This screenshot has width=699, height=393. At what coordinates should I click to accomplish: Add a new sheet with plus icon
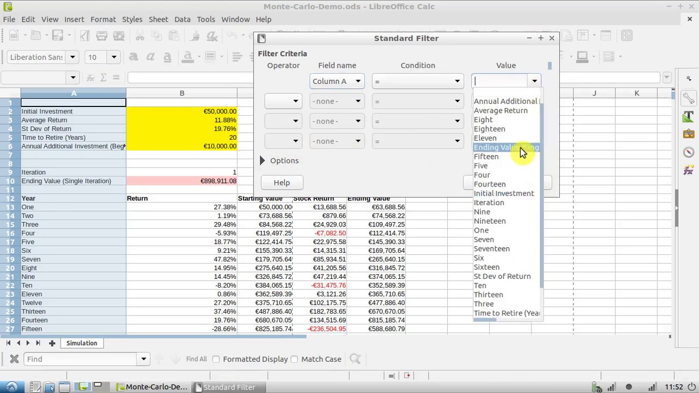tap(52, 343)
